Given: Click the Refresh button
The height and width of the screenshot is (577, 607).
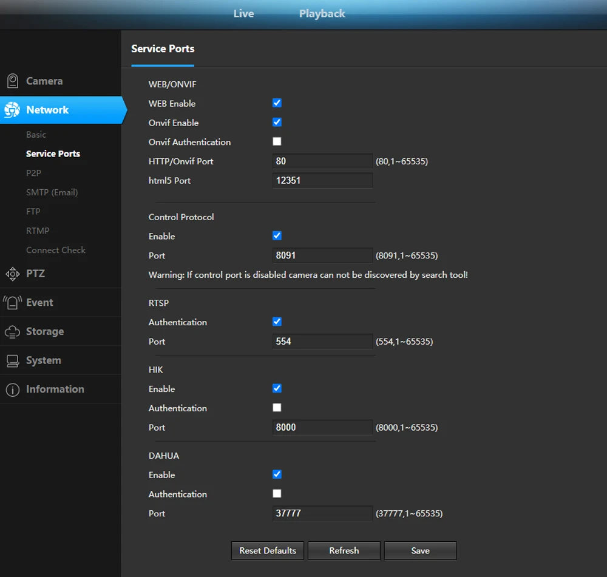Looking at the screenshot, I should click(x=344, y=551).
